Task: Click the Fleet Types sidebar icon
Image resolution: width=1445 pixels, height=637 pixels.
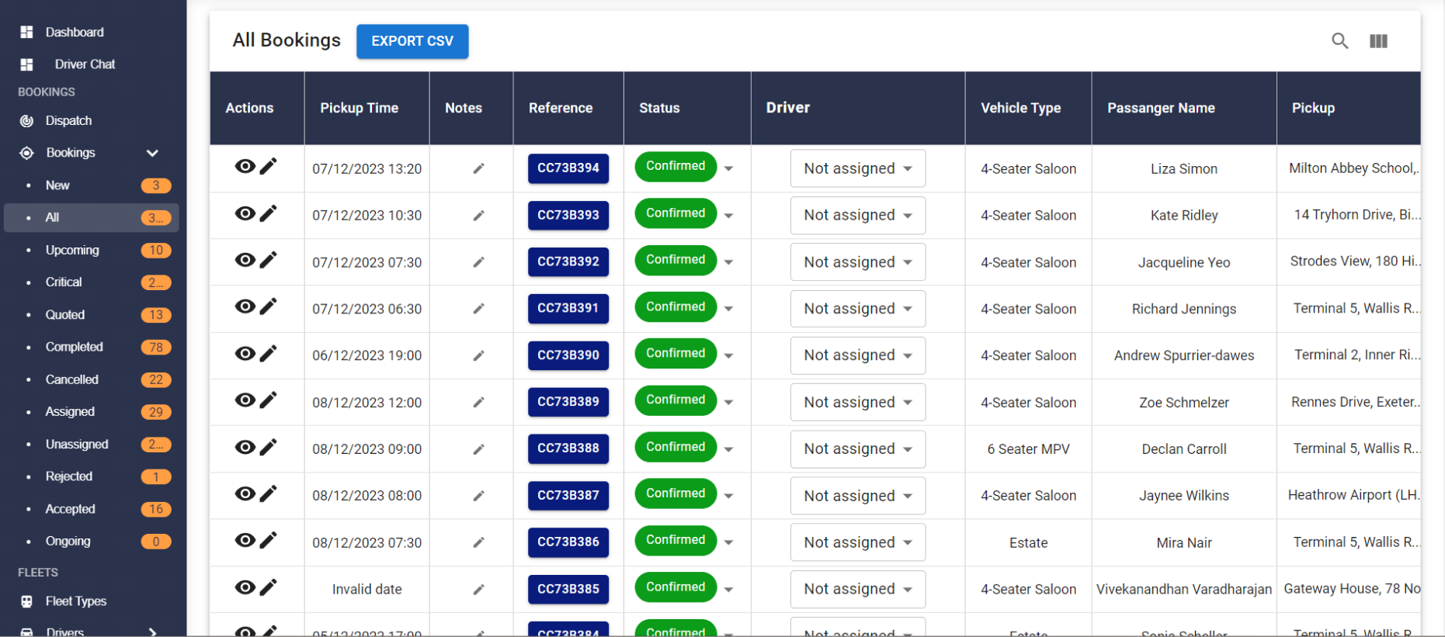Action: (x=26, y=601)
